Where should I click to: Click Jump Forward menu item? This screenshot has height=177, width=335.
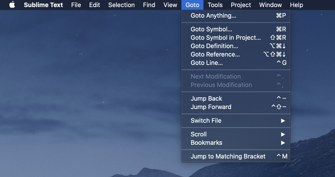(x=236, y=107)
